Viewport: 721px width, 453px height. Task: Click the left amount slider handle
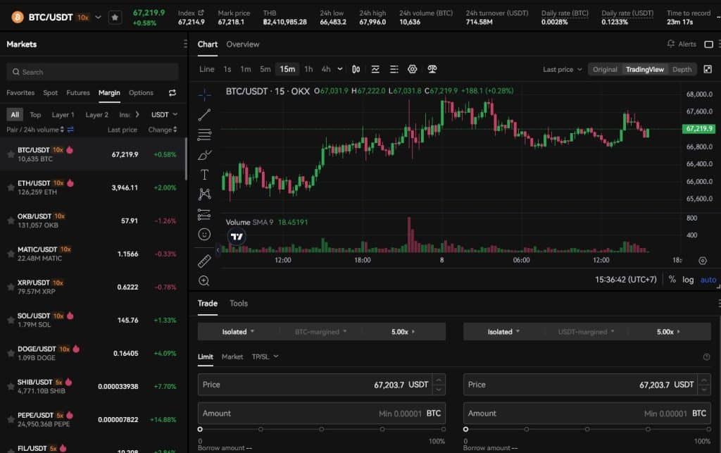200,429
